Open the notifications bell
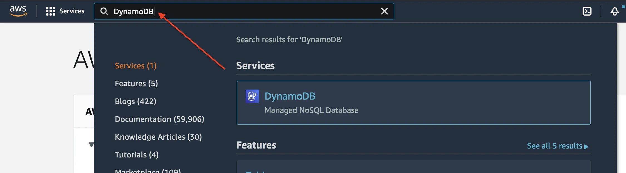 [614, 12]
